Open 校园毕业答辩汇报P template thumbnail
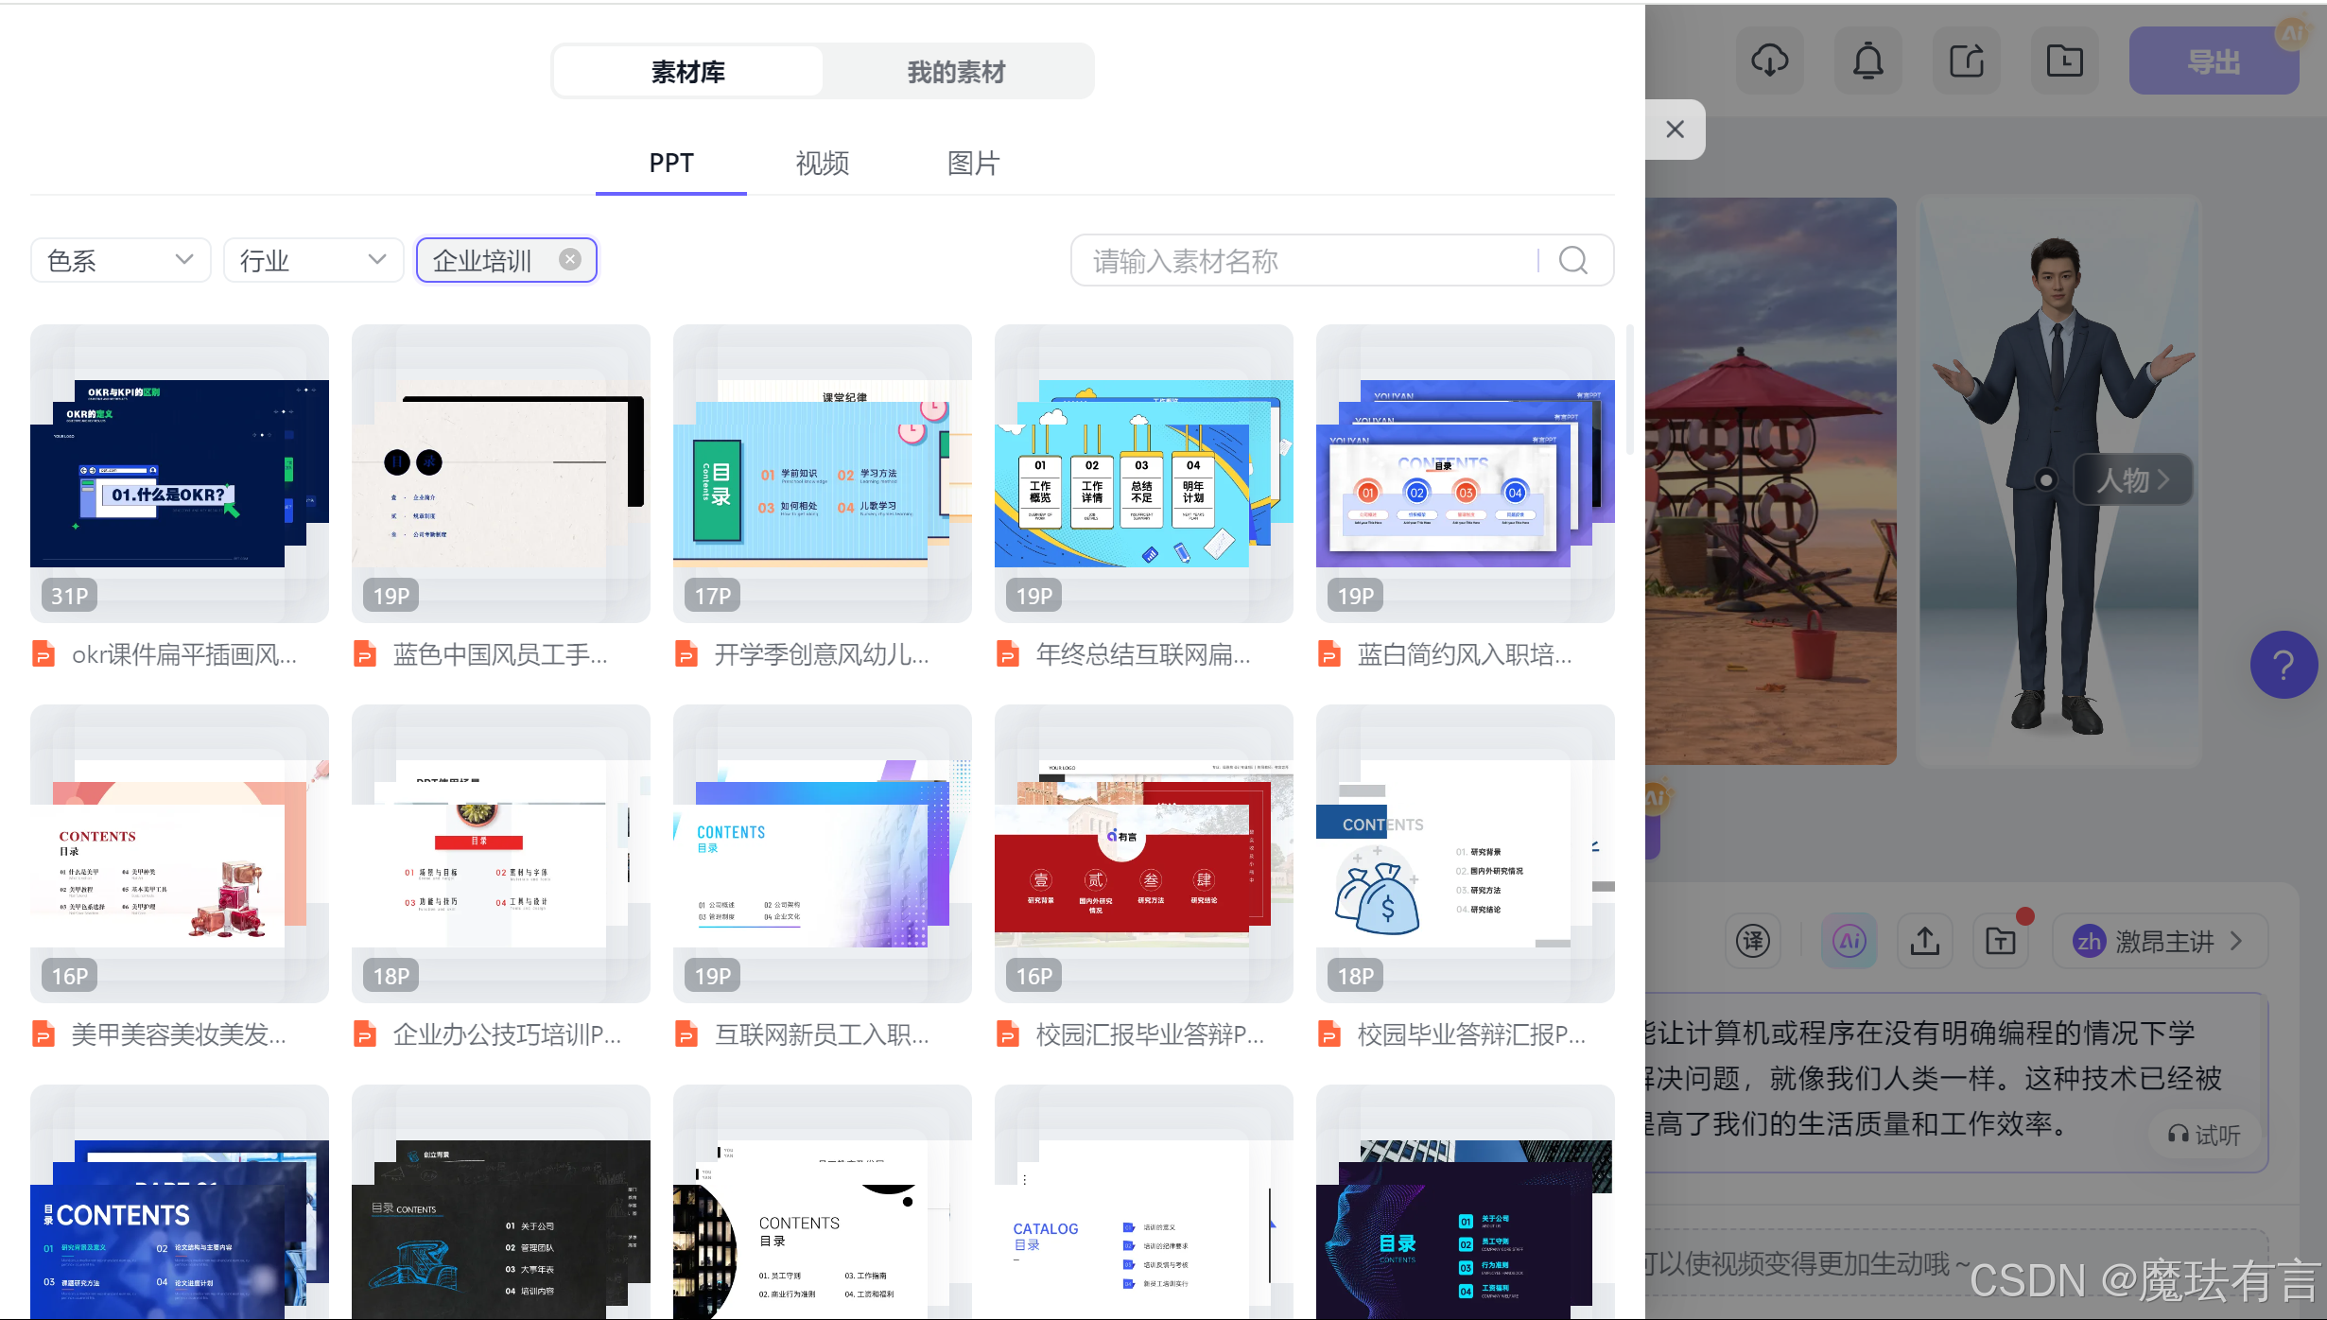The width and height of the screenshot is (2327, 1320). [x=1466, y=854]
